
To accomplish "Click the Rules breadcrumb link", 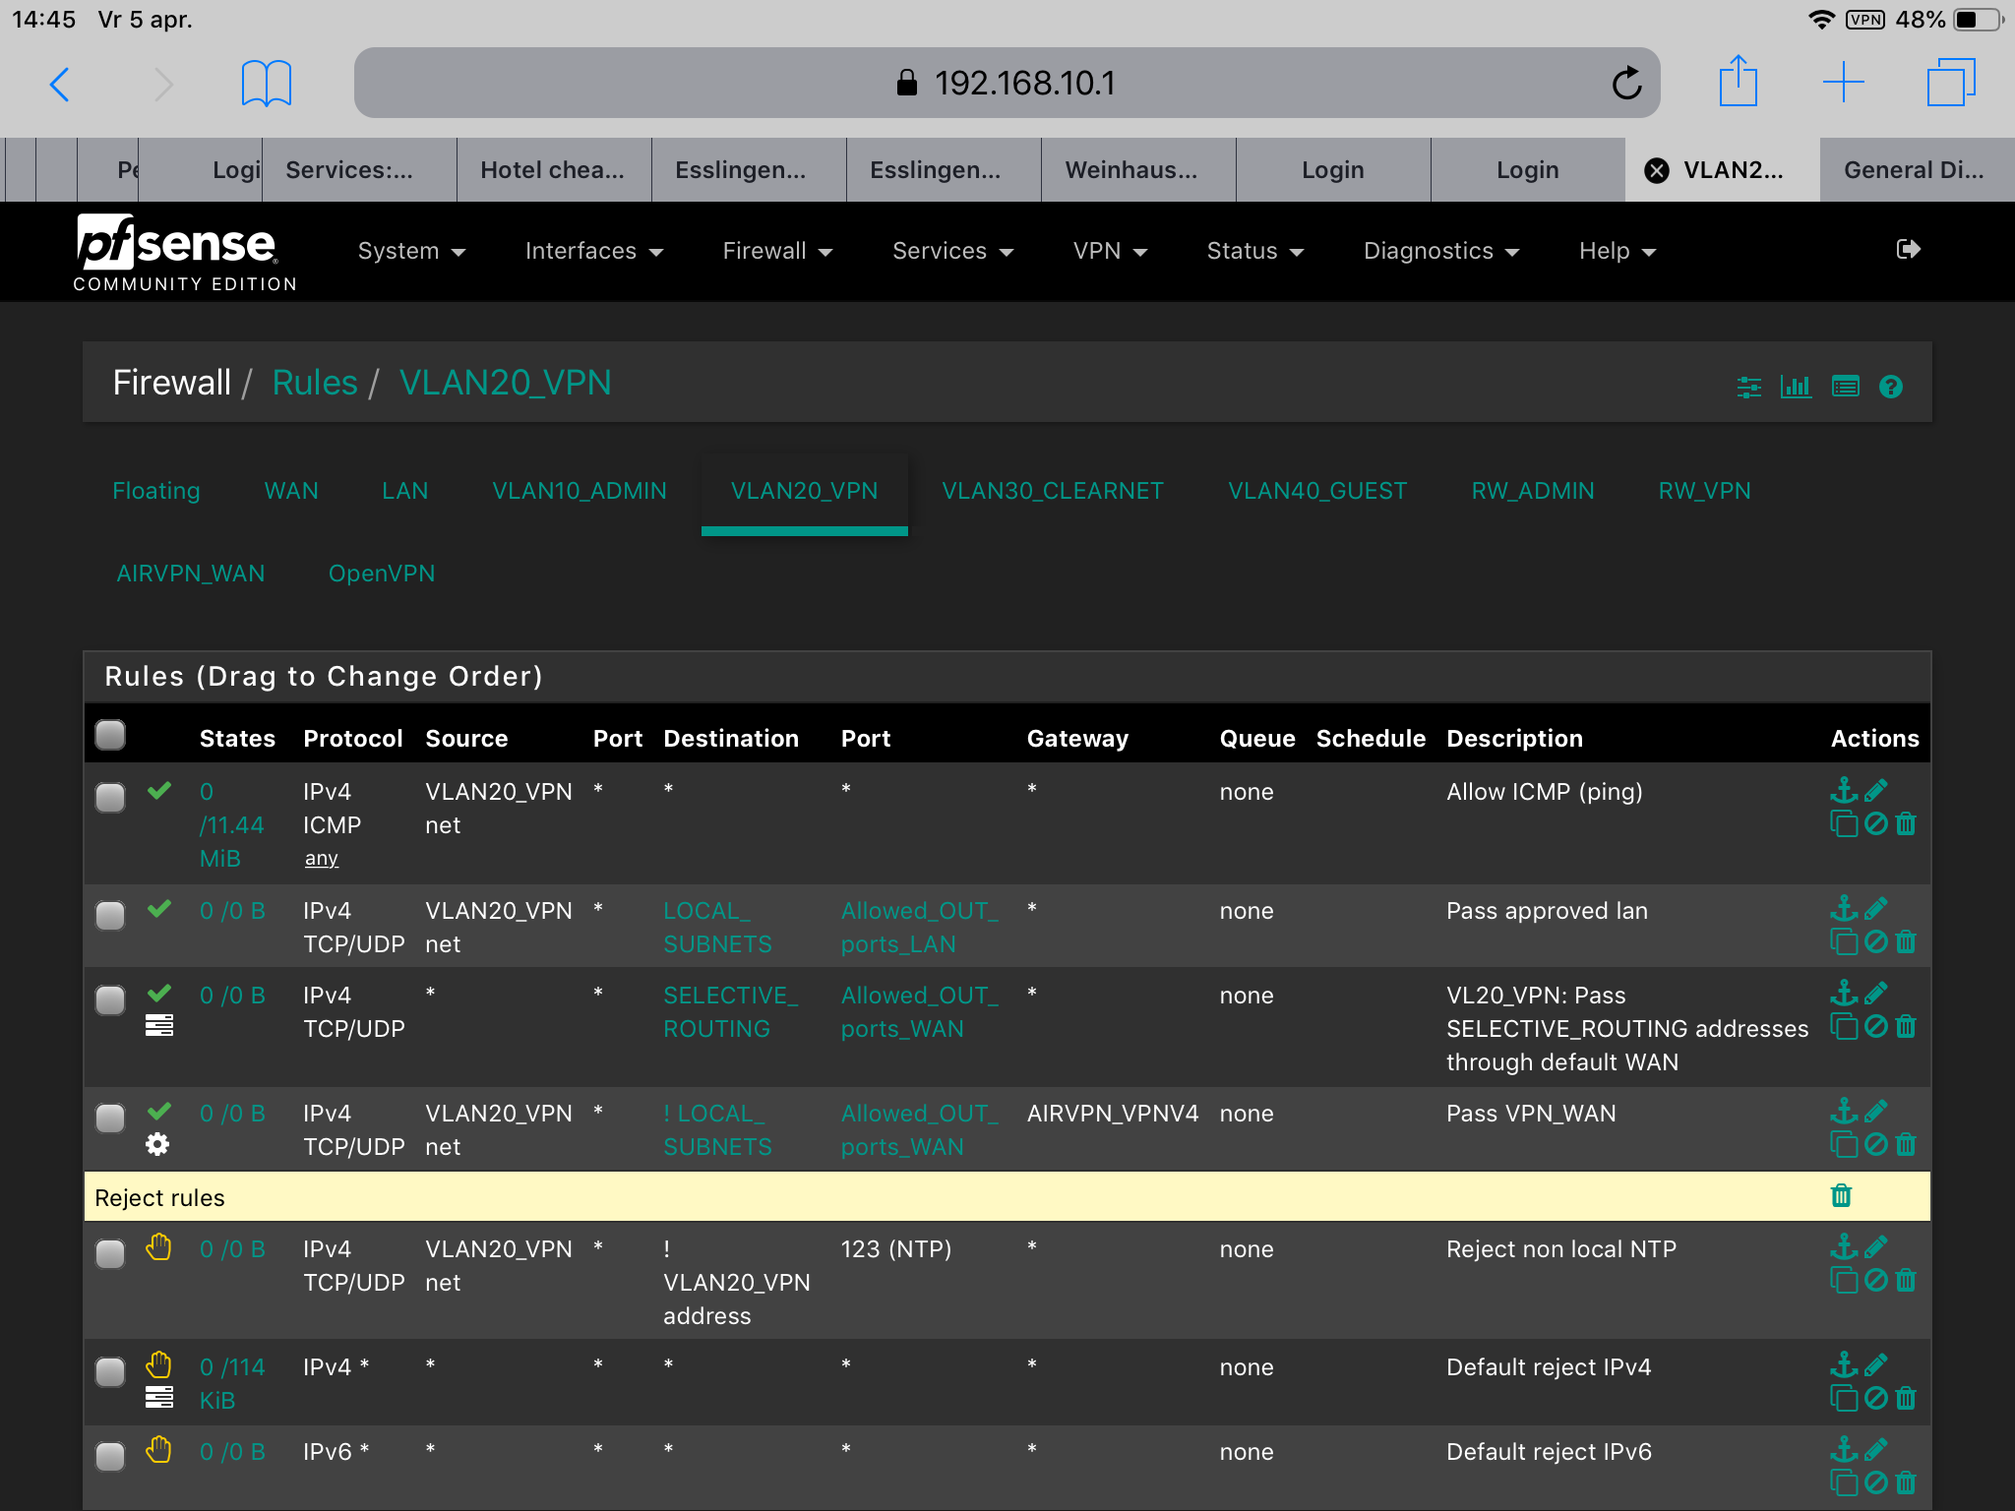I will coord(315,383).
